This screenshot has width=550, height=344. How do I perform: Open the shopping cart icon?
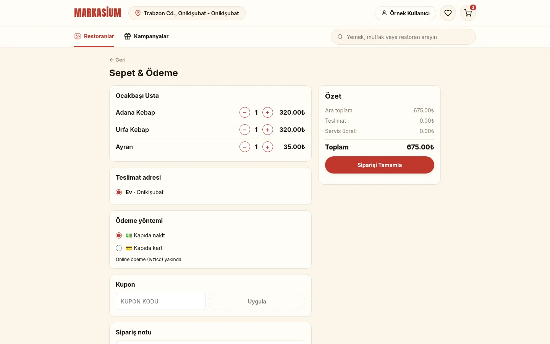click(x=468, y=13)
